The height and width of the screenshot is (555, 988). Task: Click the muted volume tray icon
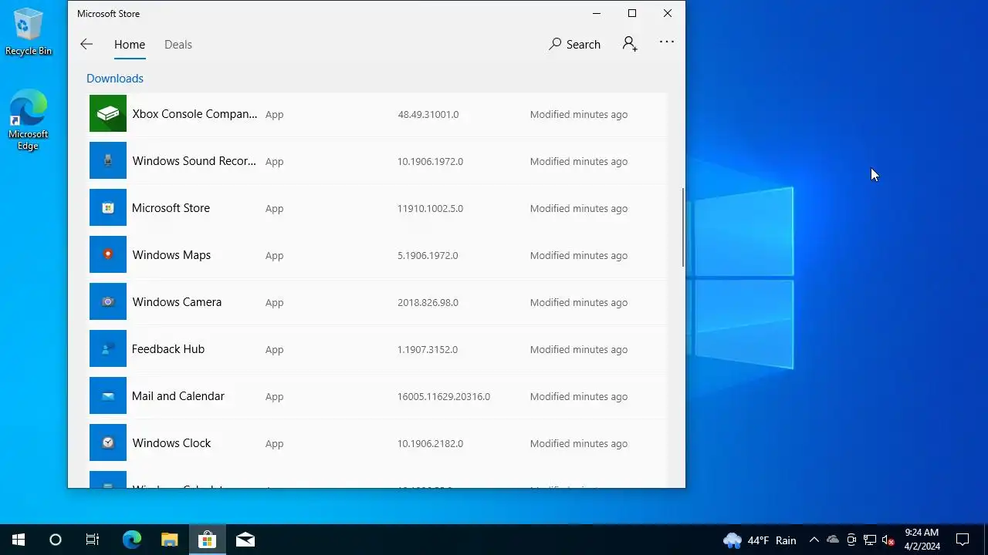[888, 540]
